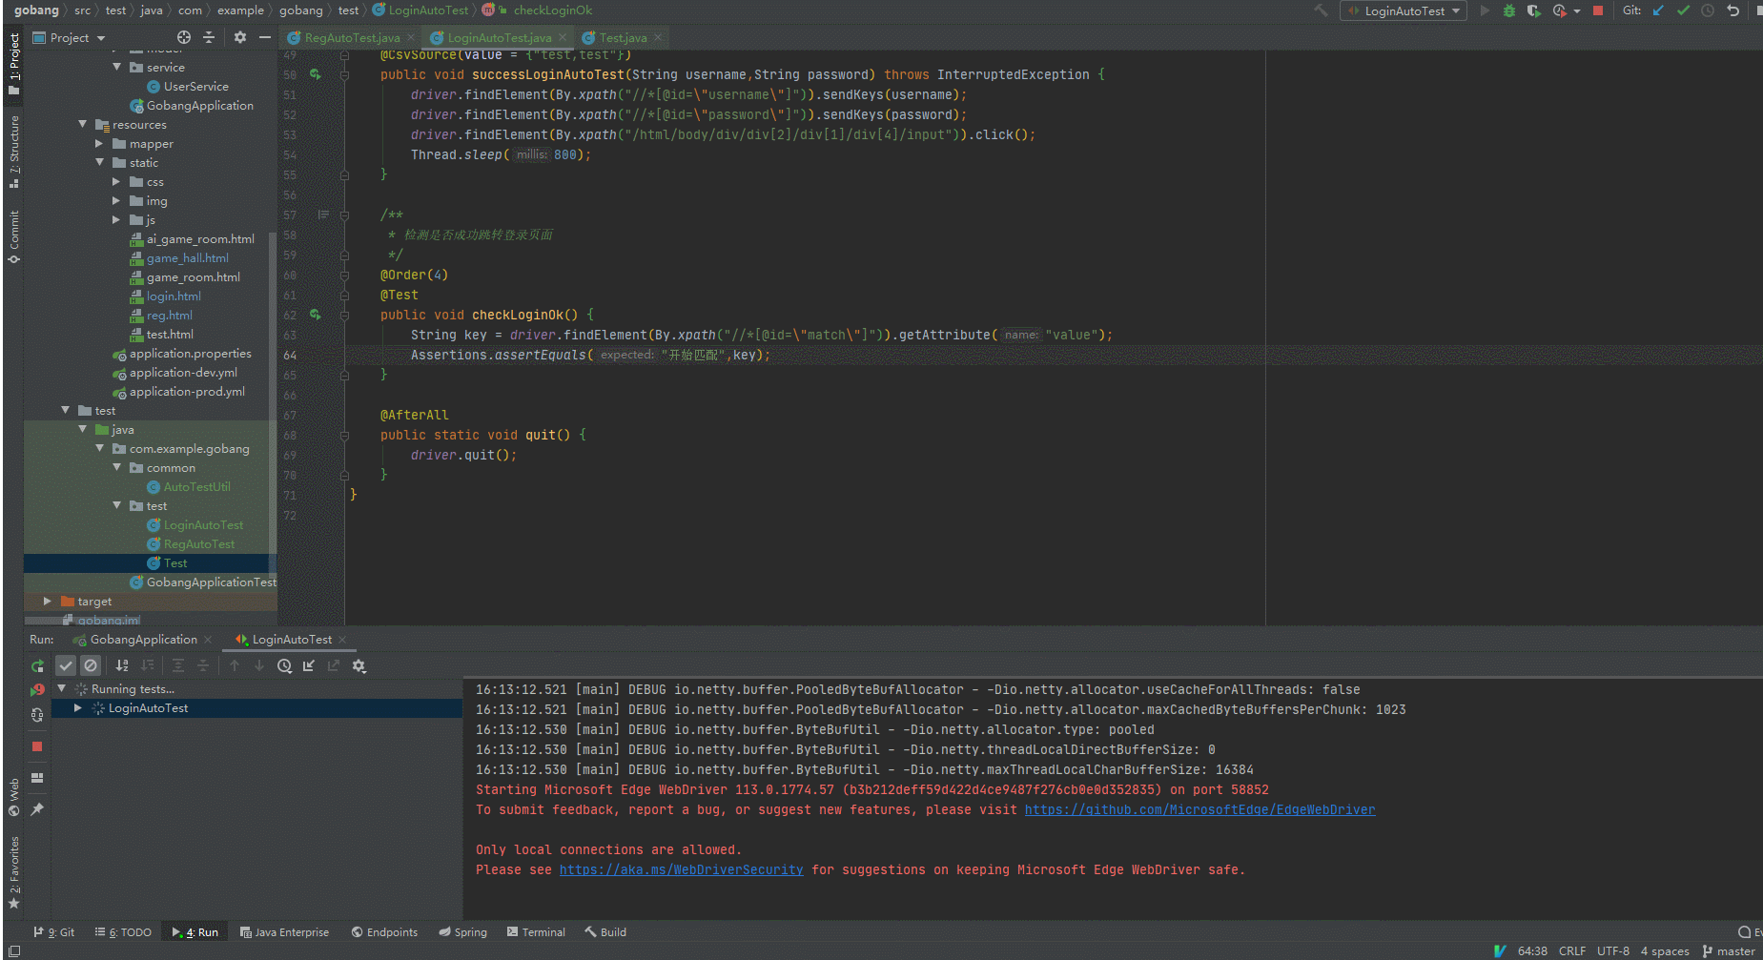Stop execution with the red square in top toolbar
Screen dimensions: 1763x960
1598,10
